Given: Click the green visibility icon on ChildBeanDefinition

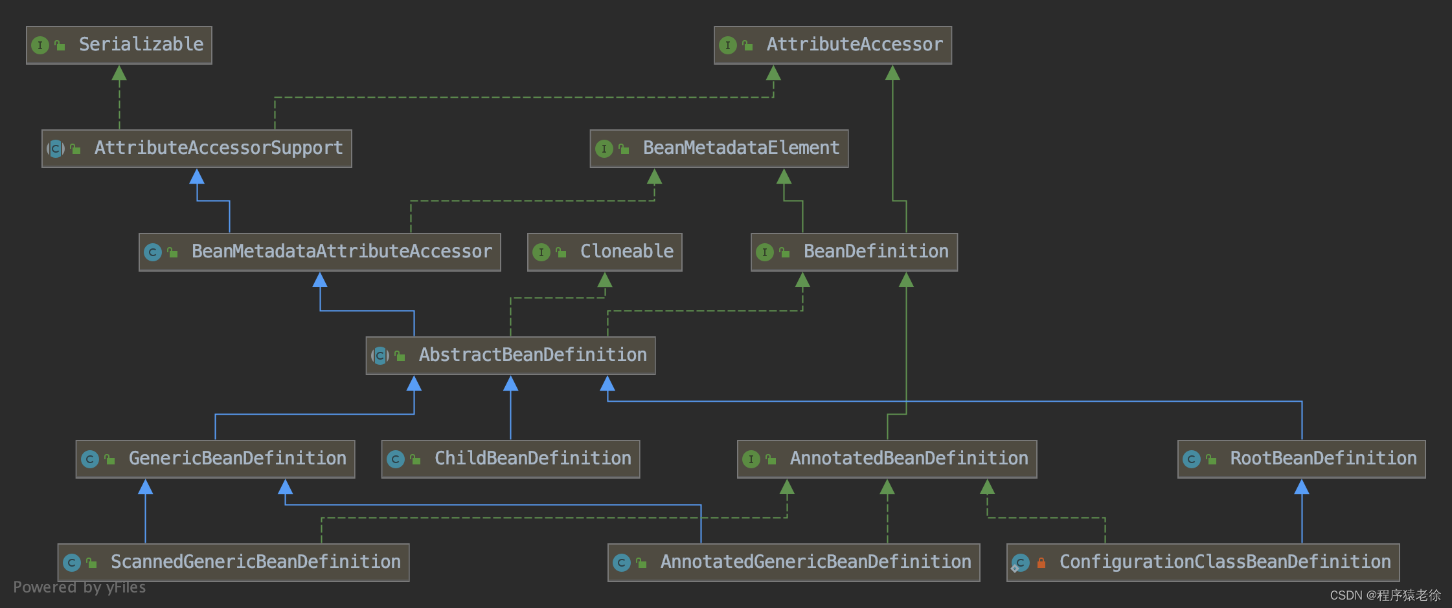Looking at the screenshot, I should point(415,459).
